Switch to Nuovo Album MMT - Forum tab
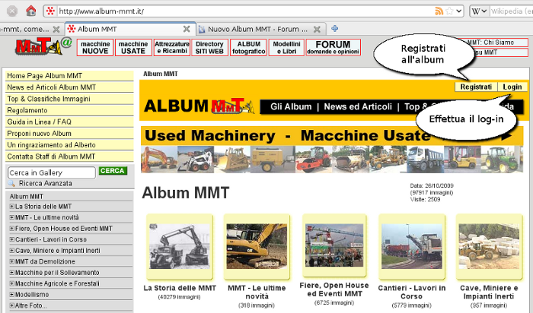The height and width of the screenshot is (313, 533). click(x=259, y=29)
